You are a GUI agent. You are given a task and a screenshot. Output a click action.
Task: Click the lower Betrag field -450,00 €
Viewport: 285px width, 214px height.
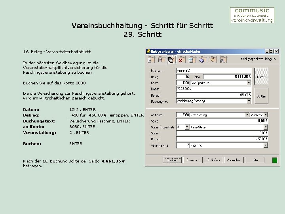pyautogui.click(x=222, y=139)
